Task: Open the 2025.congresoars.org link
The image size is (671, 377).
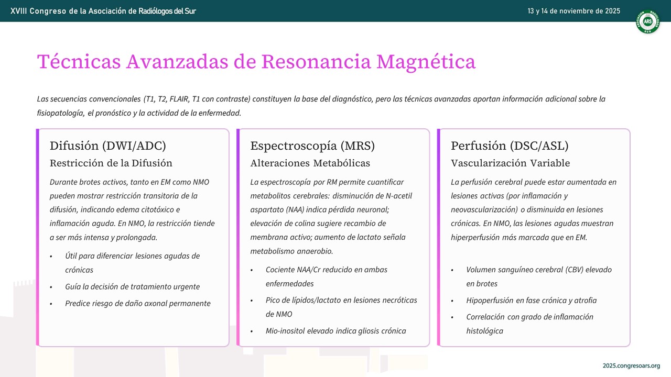Action: pos(631,365)
